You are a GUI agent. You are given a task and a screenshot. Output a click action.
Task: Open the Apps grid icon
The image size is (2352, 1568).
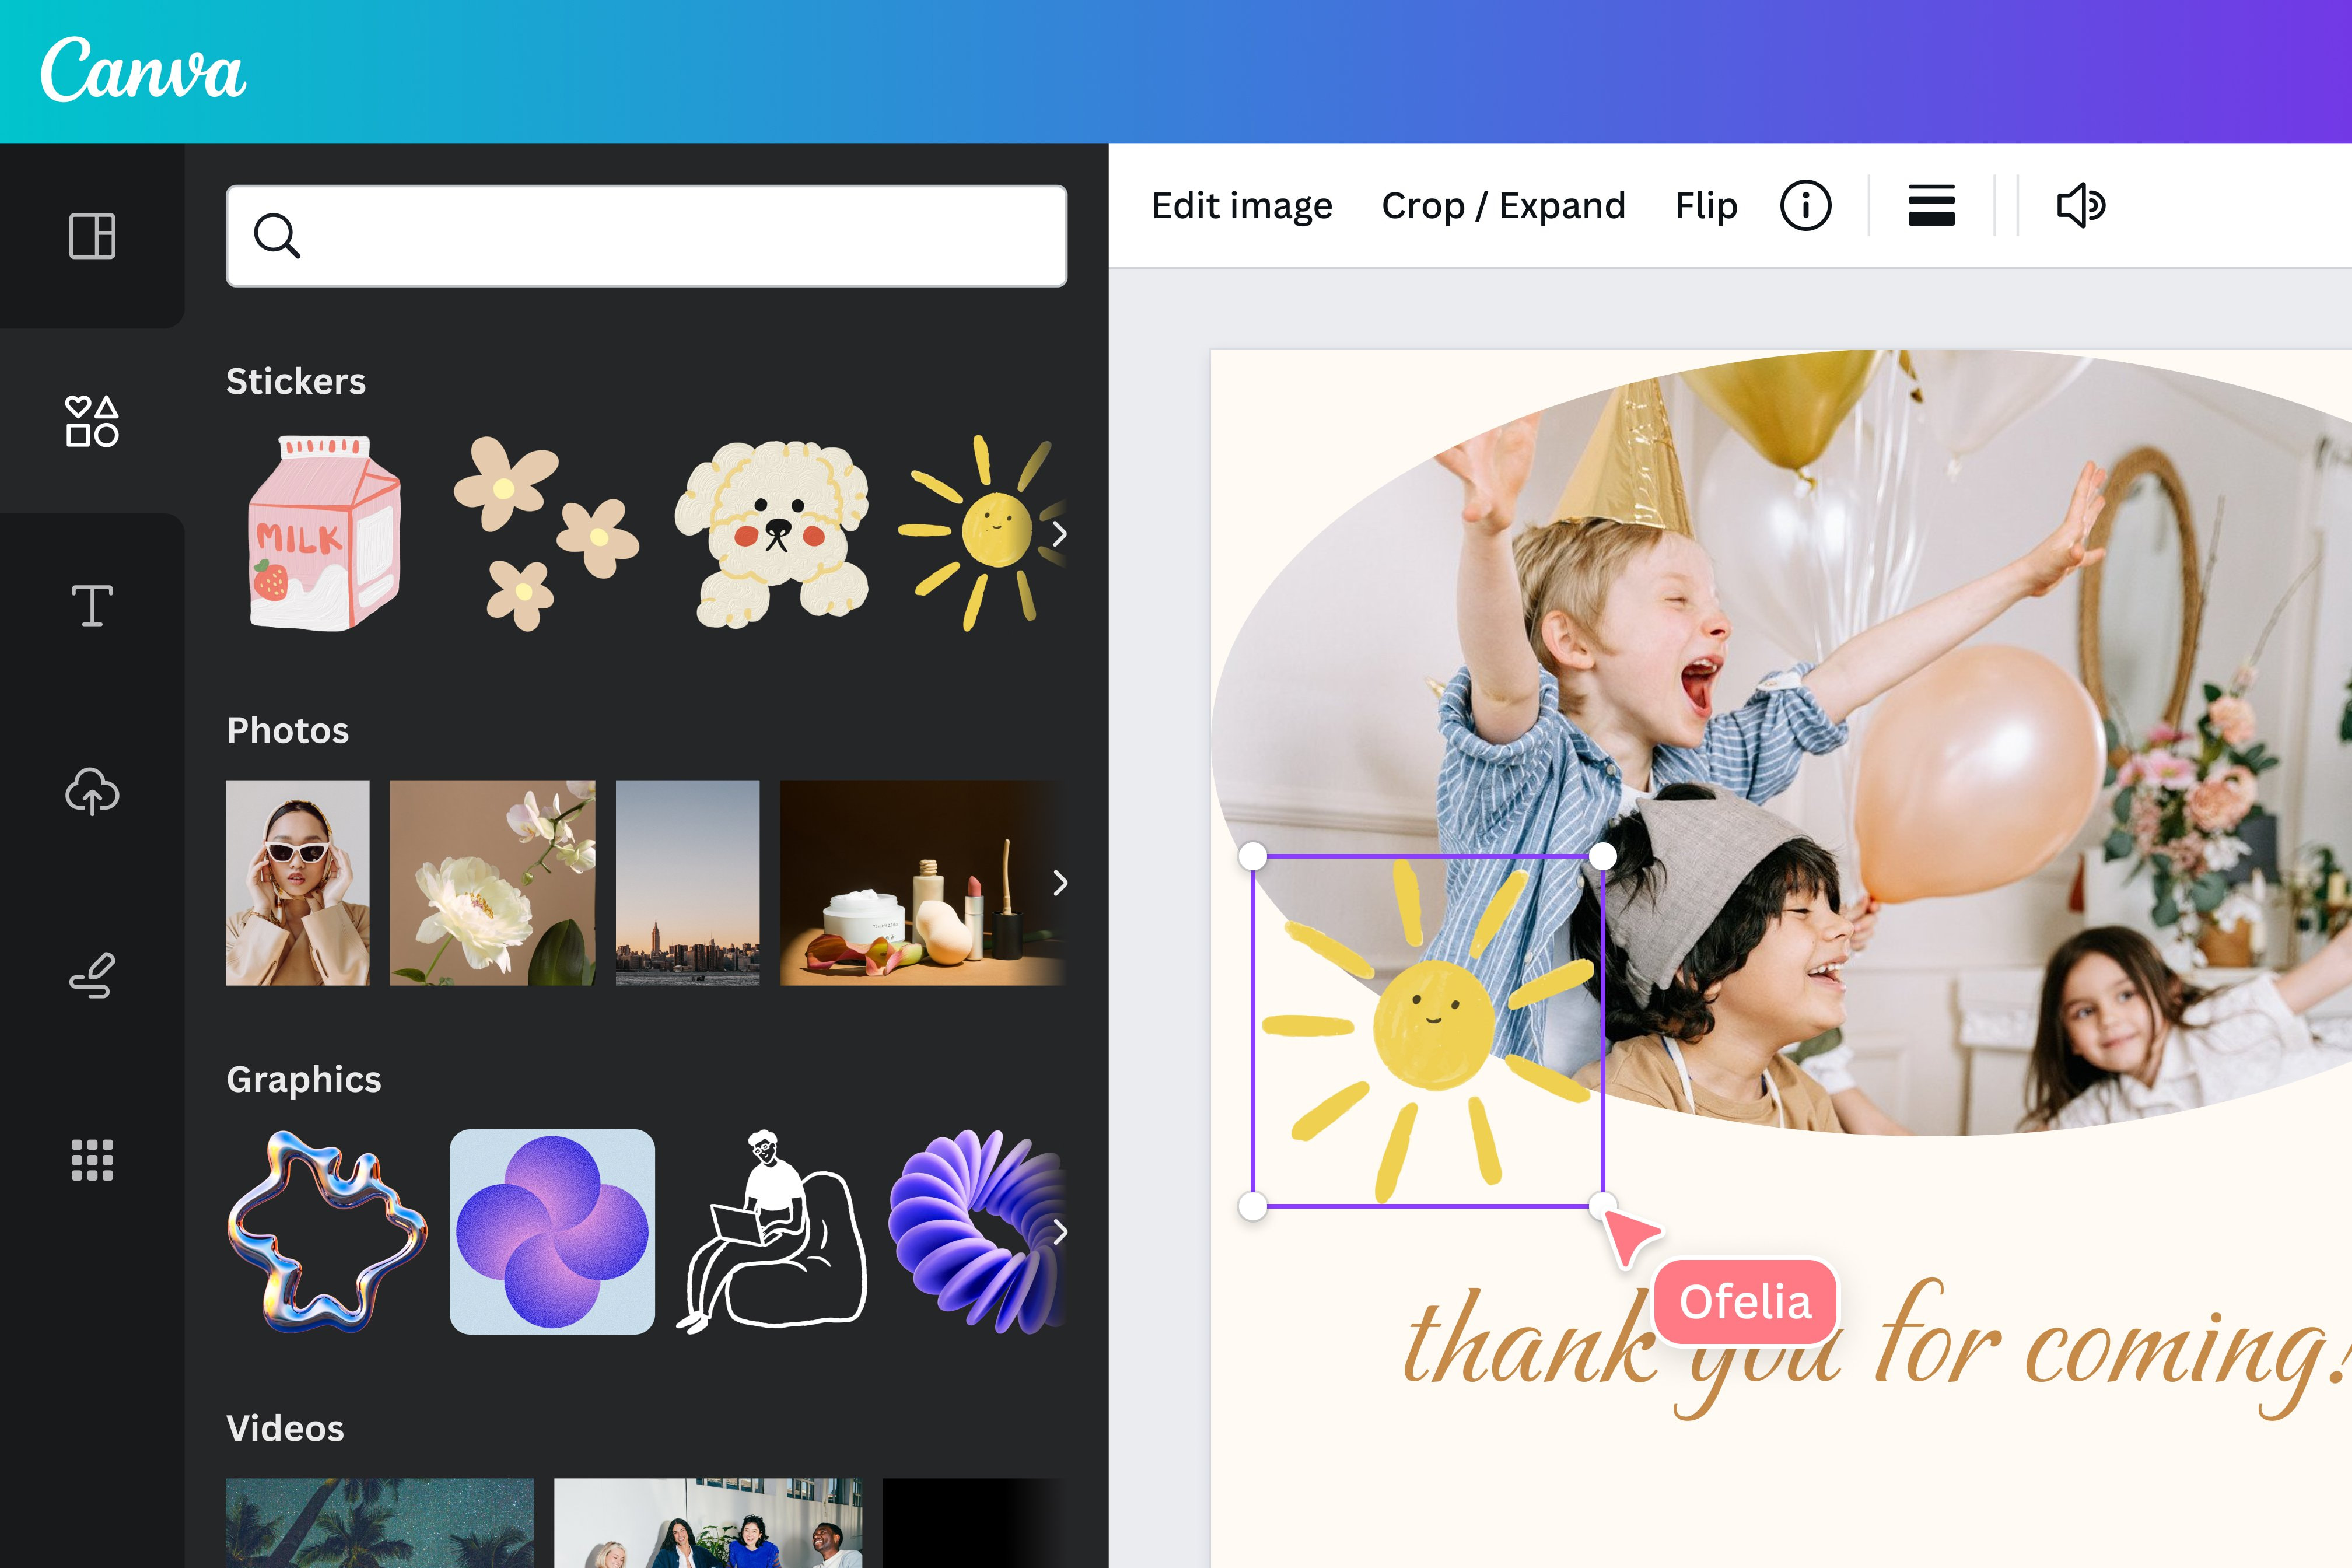92,1160
